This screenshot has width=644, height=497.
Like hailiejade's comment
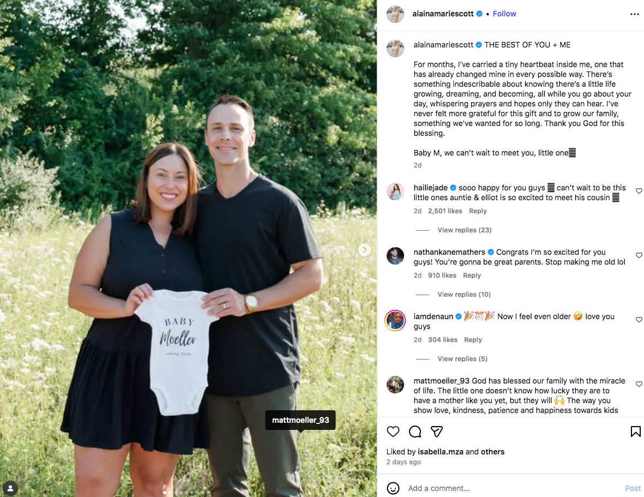(639, 191)
